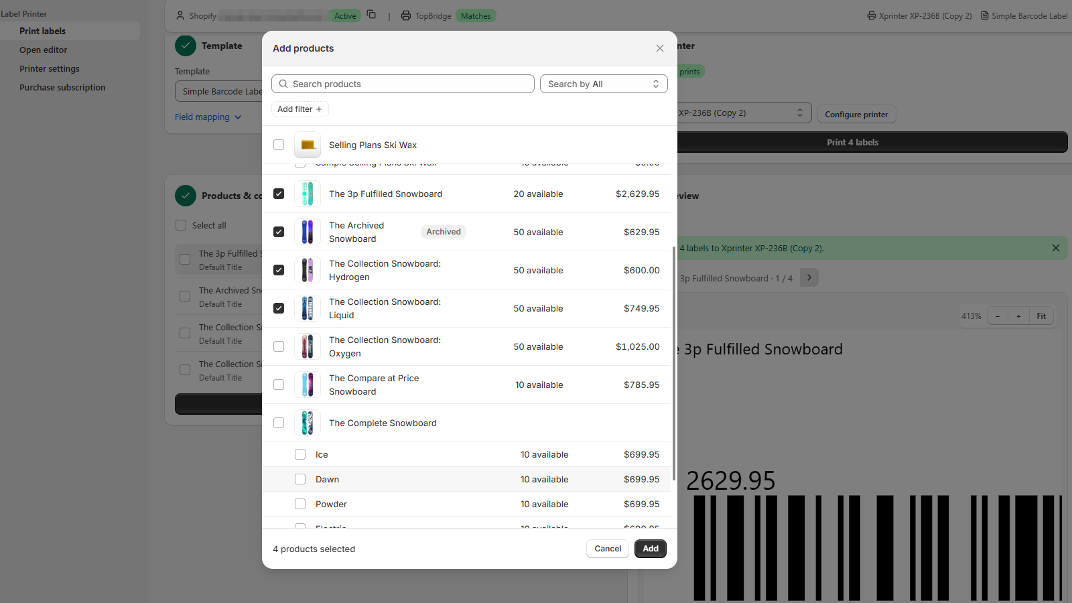Screen dimensions: 1072x603
Task: Click The 3p Fulfilled Snowboard thumbnail
Action: click(308, 194)
